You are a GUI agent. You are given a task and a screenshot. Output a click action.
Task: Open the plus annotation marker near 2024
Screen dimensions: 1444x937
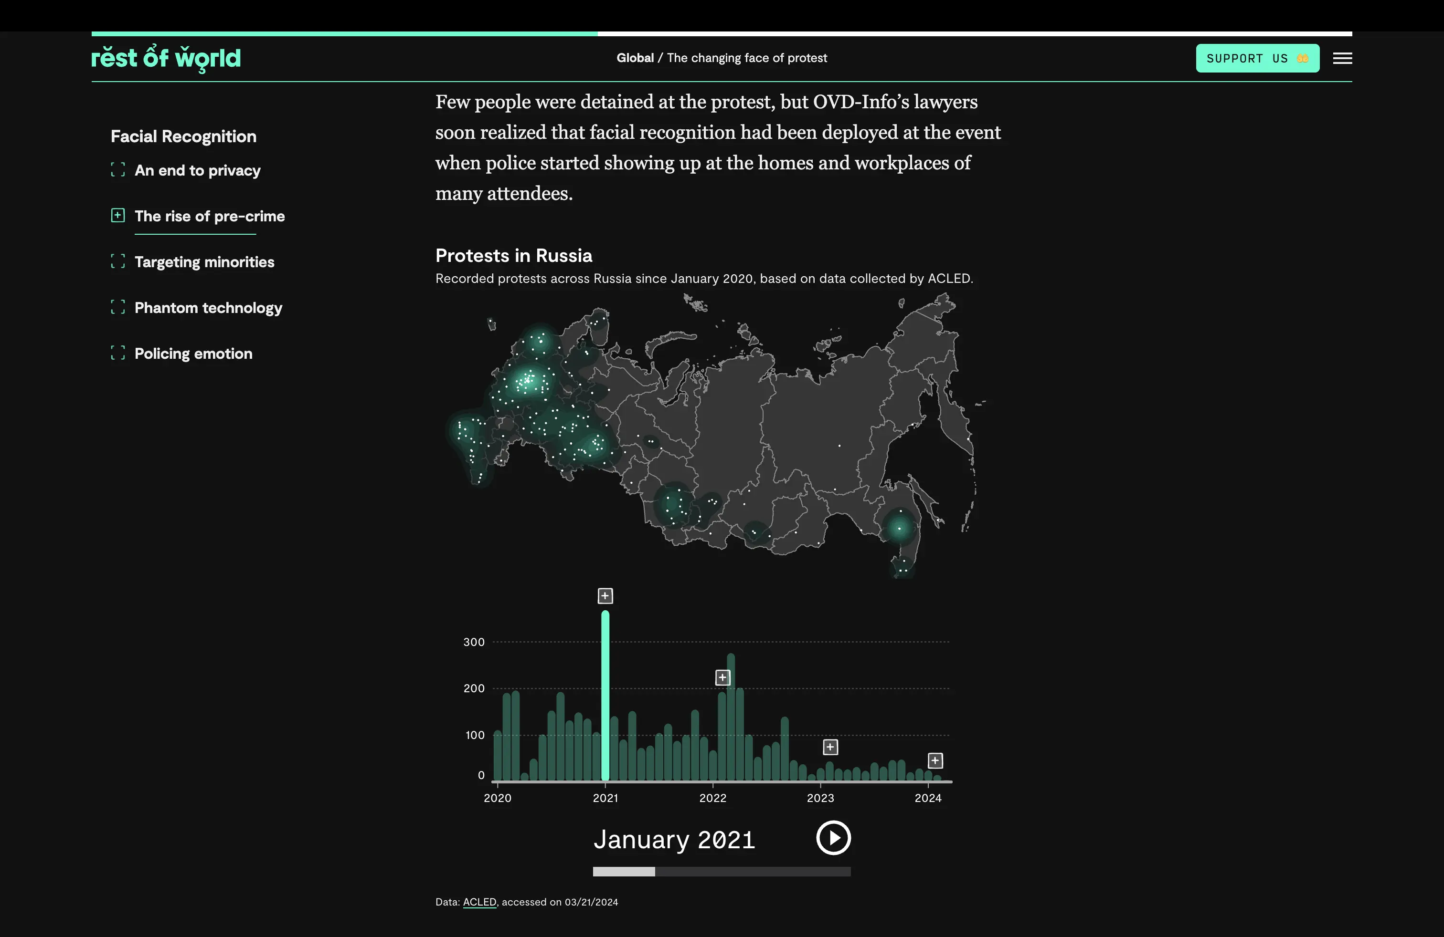click(935, 760)
